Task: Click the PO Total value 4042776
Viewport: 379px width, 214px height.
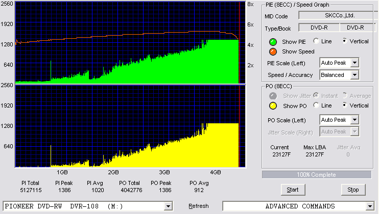Action: pos(131,190)
